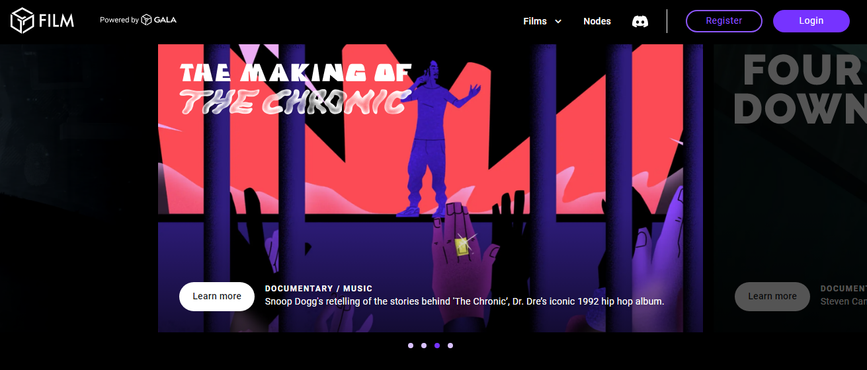The height and width of the screenshot is (370, 867).
Task: Click The Making of The Chronic title
Action: (x=296, y=89)
